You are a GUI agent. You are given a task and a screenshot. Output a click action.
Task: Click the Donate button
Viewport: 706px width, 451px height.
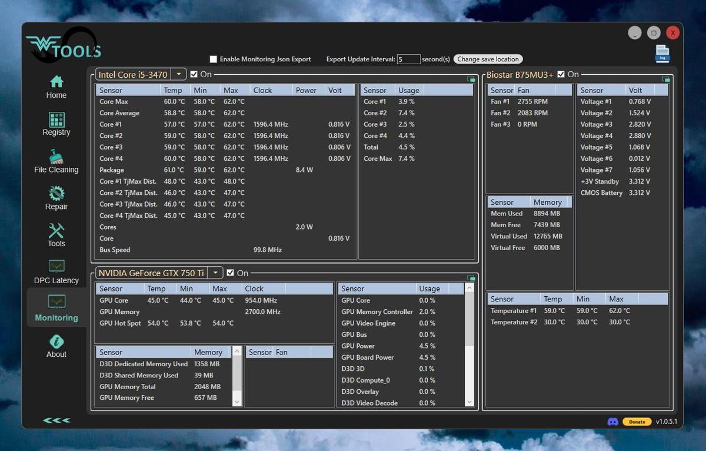(637, 422)
